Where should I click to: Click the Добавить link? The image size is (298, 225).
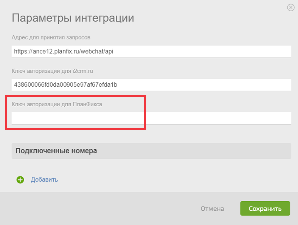coord(44,179)
